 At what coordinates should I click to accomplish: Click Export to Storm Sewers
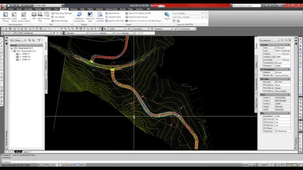click(137, 17)
